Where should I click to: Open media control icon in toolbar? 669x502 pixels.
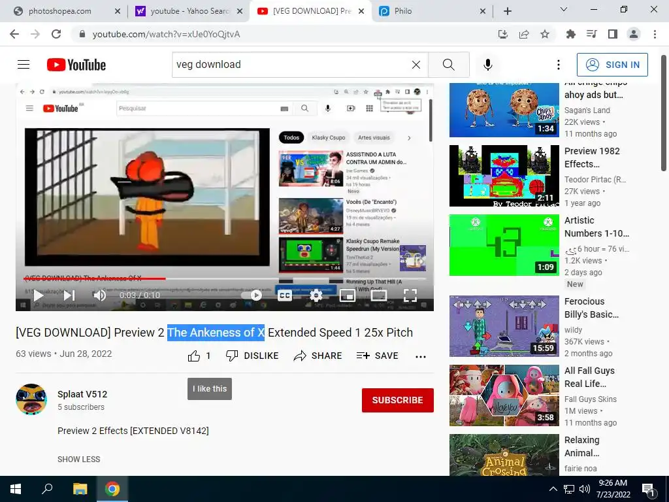click(591, 34)
